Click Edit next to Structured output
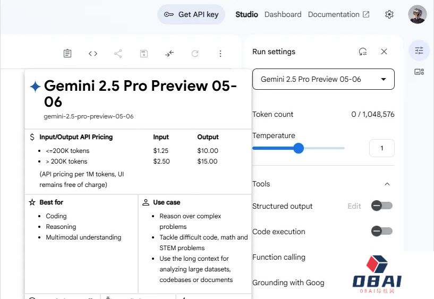The image size is (434, 299). coord(354,206)
